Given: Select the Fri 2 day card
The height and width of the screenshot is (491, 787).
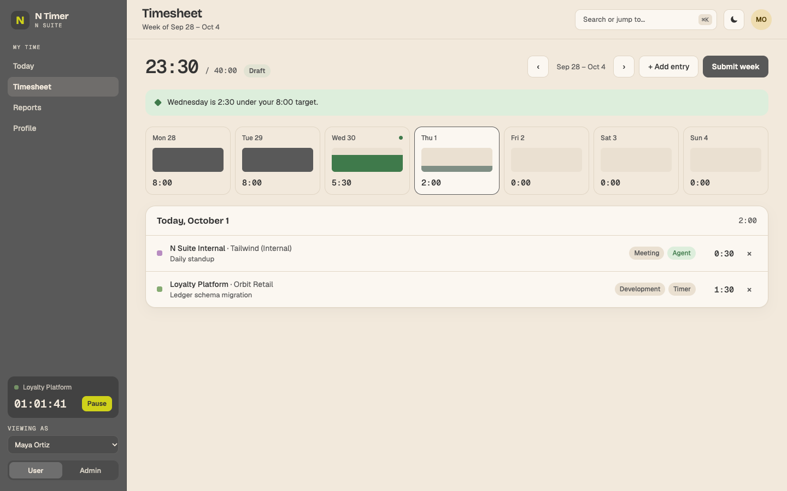Looking at the screenshot, I should coord(547,160).
